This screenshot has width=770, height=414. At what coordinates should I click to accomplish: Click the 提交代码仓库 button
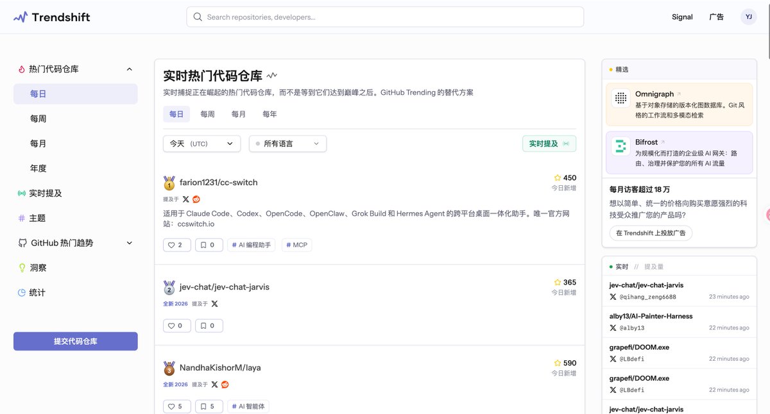coord(76,342)
